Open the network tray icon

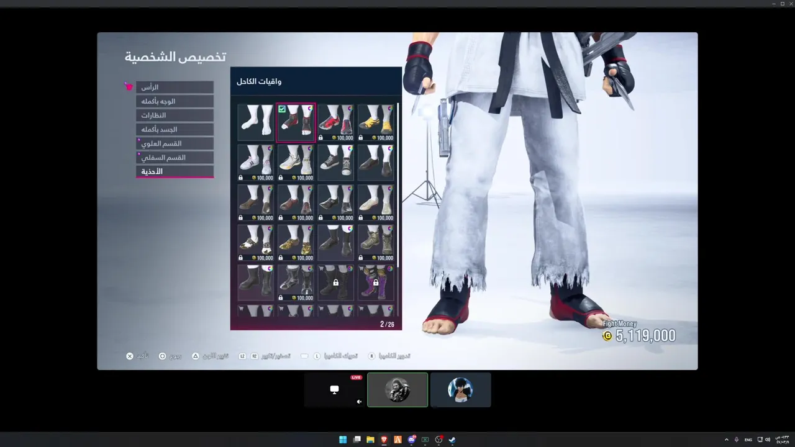[761, 440]
